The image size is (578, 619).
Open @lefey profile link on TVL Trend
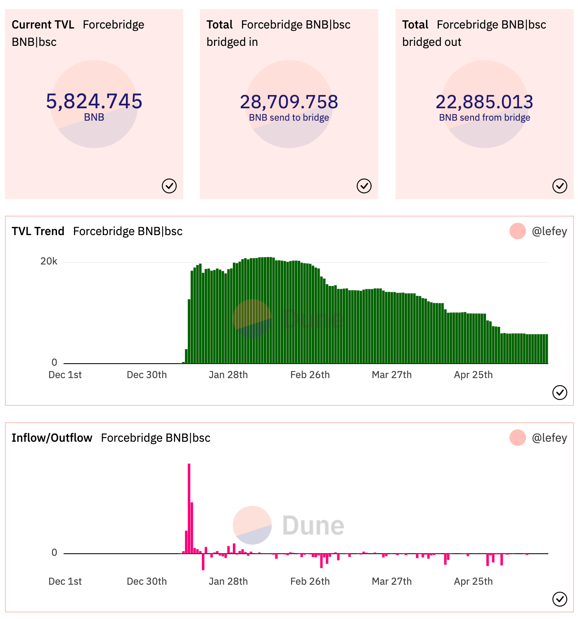[x=549, y=231]
